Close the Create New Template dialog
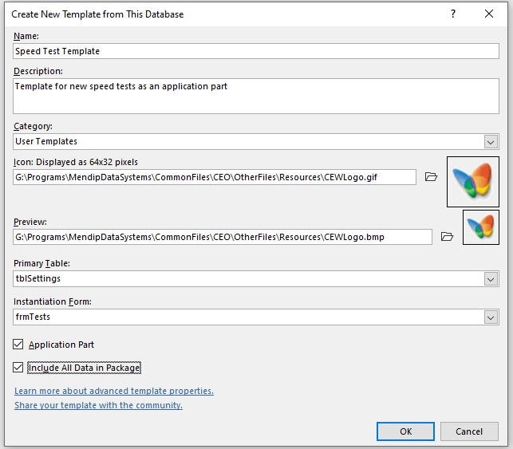This screenshot has width=513, height=449. [x=489, y=14]
